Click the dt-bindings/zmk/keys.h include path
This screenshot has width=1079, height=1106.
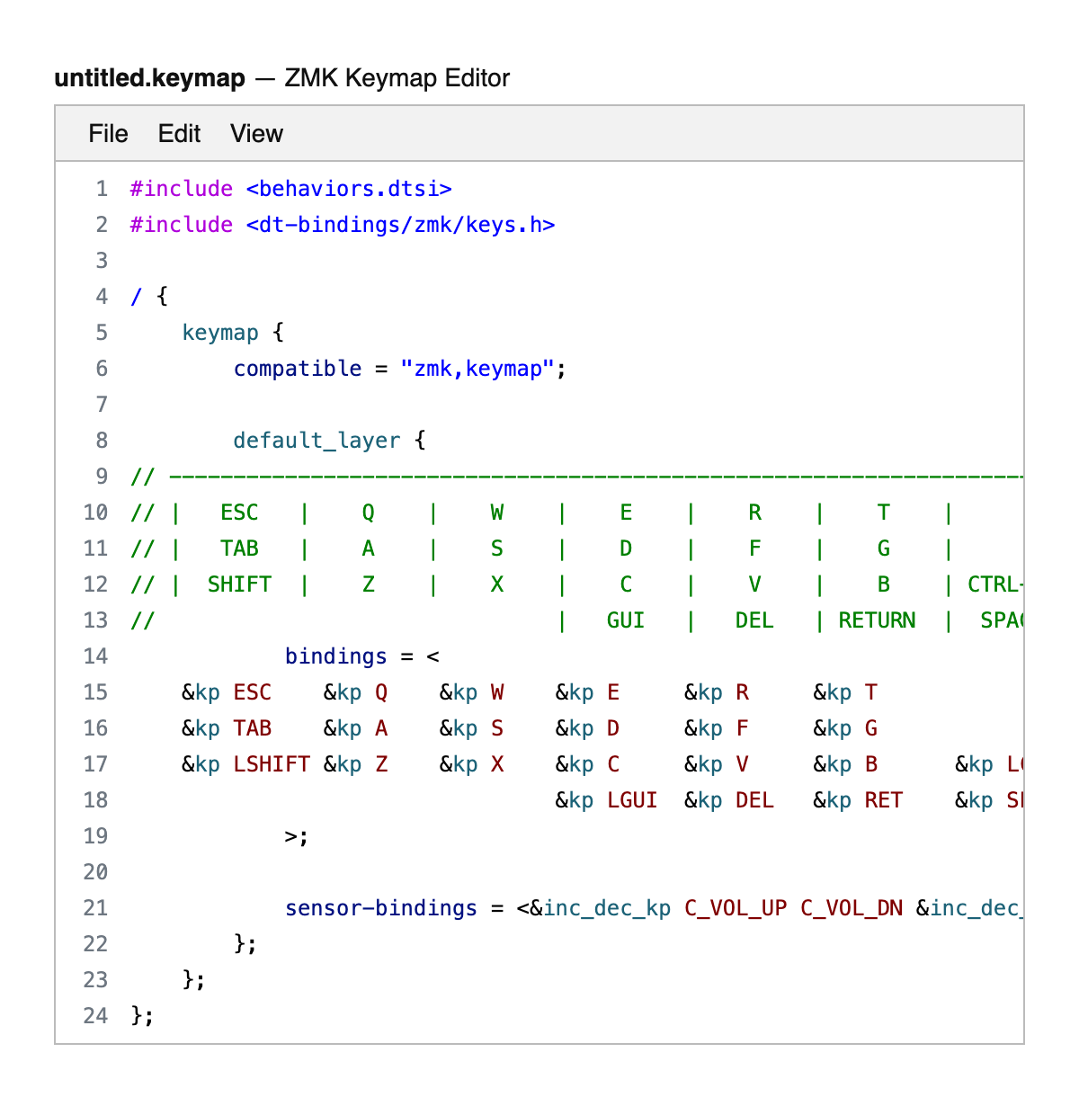pyautogui.click(x=400, y=225)
